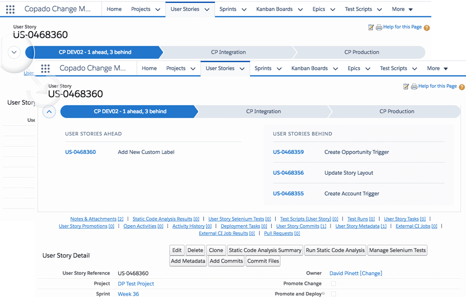Viewport: 466px width, 297px height.
Task: Open Projects dropdown arrow in front window
Action: pos(193,69)
